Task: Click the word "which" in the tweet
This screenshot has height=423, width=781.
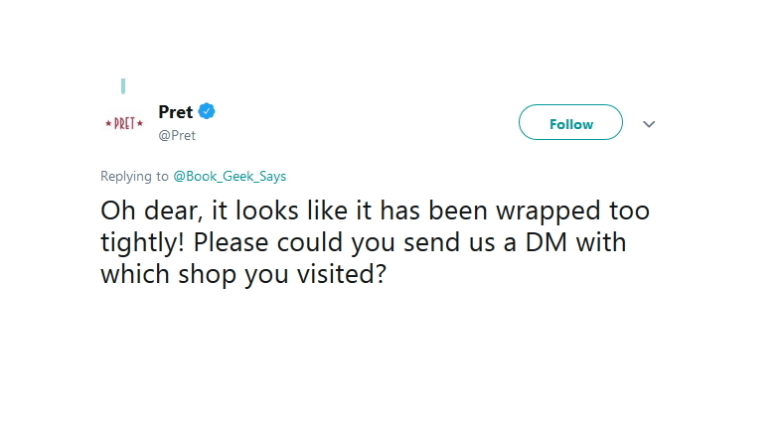Action: point(132,273)
